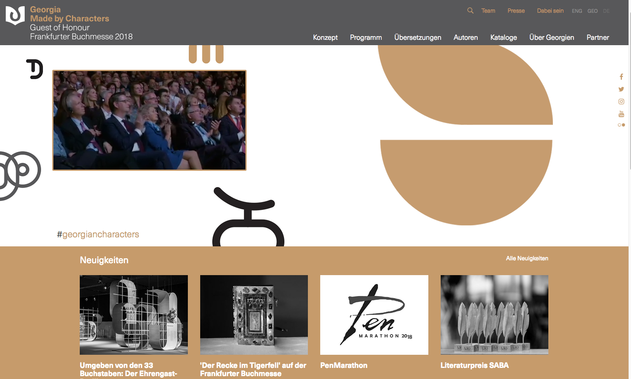Open the Presse link

(516, 11)
